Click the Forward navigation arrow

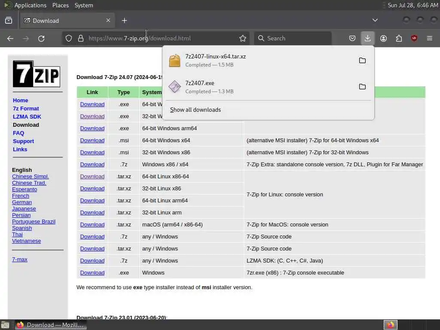click(x=26, y=38)
